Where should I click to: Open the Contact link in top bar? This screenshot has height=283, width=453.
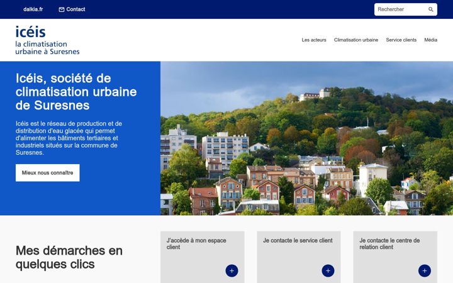(x=72, y=9)
